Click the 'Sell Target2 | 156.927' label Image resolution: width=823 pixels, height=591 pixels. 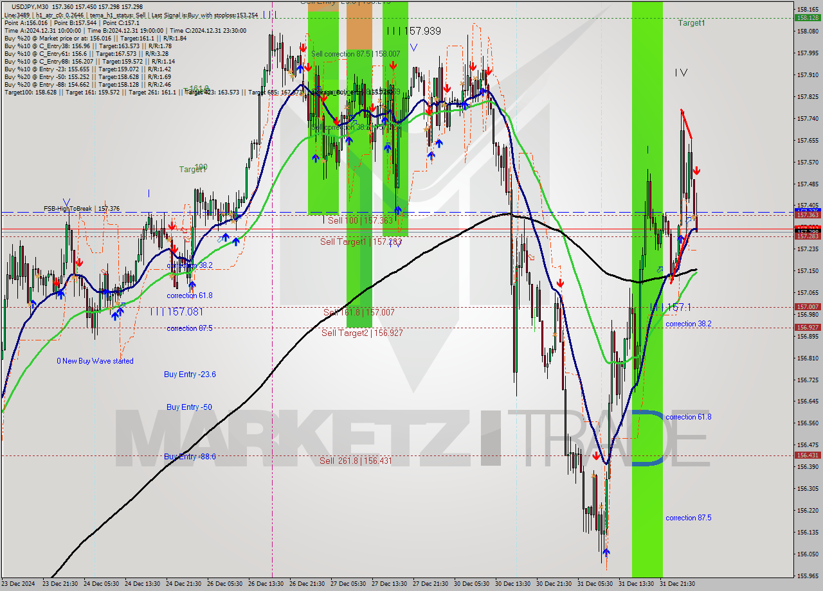(363, 333)
